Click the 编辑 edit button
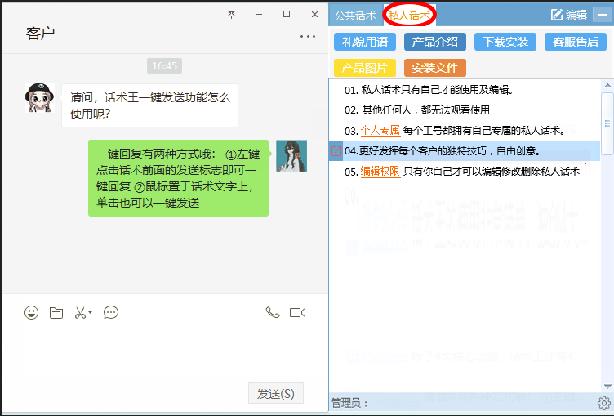The image size is (614, 416). pyautogui.click(x=569, y=14)
